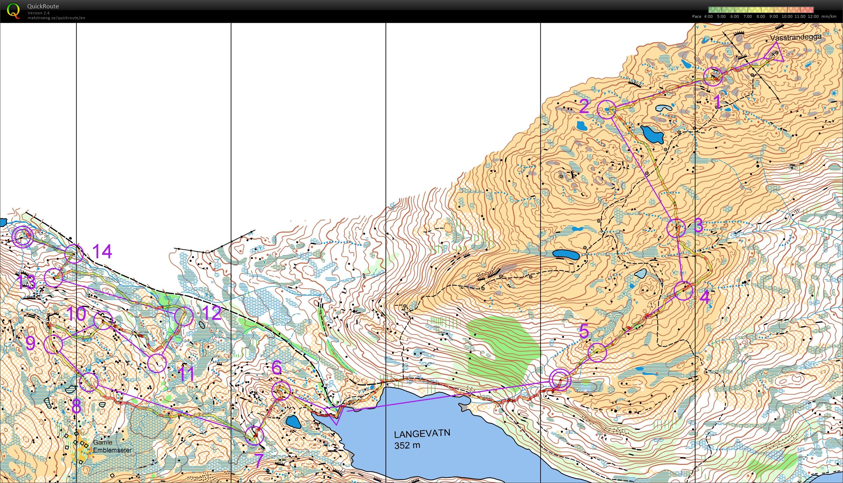This screenshot has height=483, width=843.
Task: Select the "Version 2.4" text
Action: coord(38,13)
